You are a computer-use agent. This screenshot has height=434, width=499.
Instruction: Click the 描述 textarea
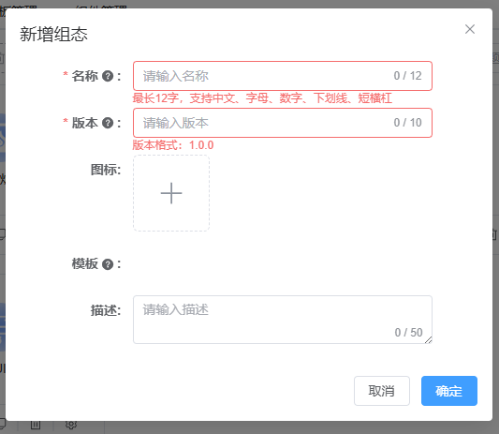click(283, 320)
